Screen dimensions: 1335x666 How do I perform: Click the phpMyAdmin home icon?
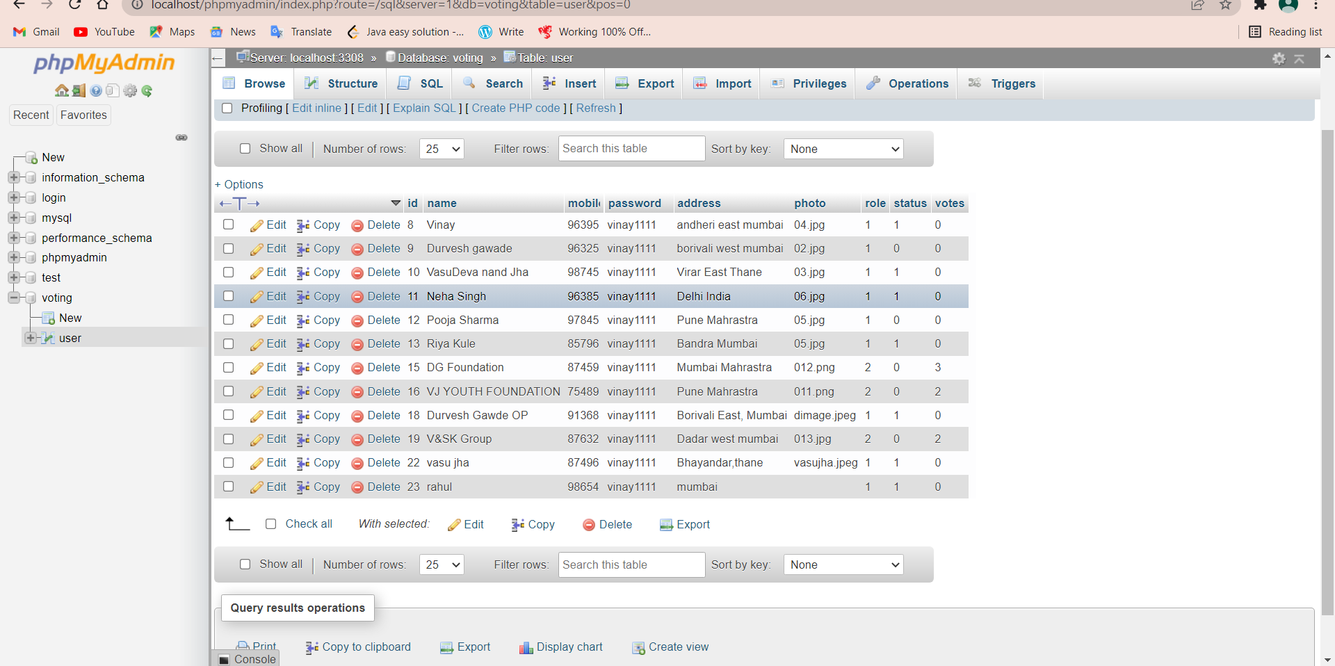pyautogui.click(x=63, y=90)
